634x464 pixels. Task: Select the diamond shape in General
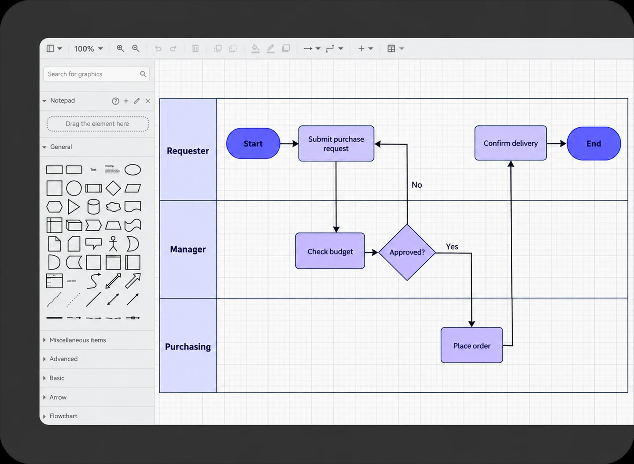[113, 188]
